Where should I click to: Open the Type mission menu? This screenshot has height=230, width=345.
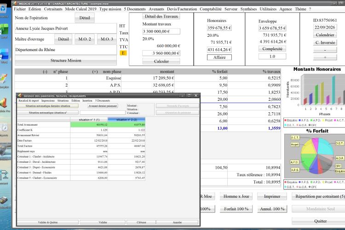(110, 9)
